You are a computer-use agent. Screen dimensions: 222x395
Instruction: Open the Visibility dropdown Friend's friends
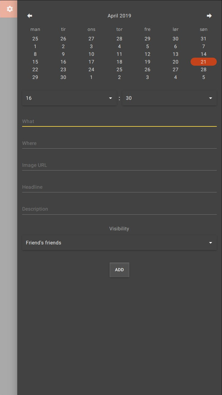[119, 243]
